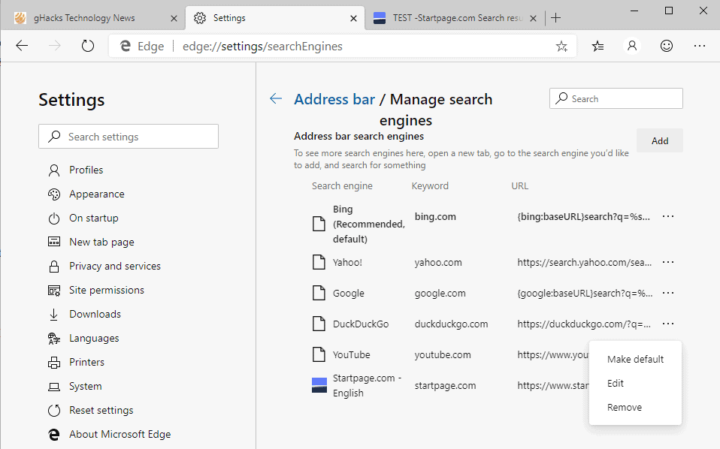Click the YouTube search engine name
The image size is (720, 449).
[351, 354]
